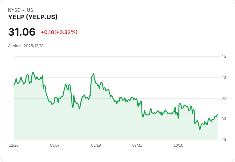This screenshot has height=162, width=235.
Task: Click the 35 value on price axis
Action: click(224, 98)
